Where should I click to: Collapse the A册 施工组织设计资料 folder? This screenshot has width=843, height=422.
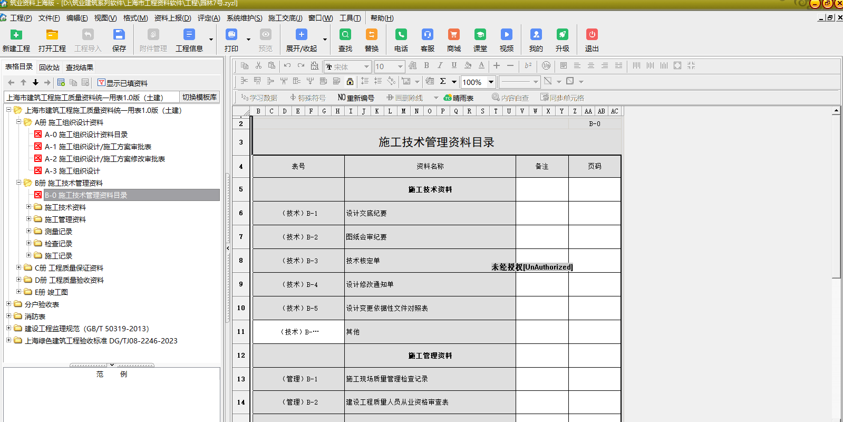click(x=19, y=122)
